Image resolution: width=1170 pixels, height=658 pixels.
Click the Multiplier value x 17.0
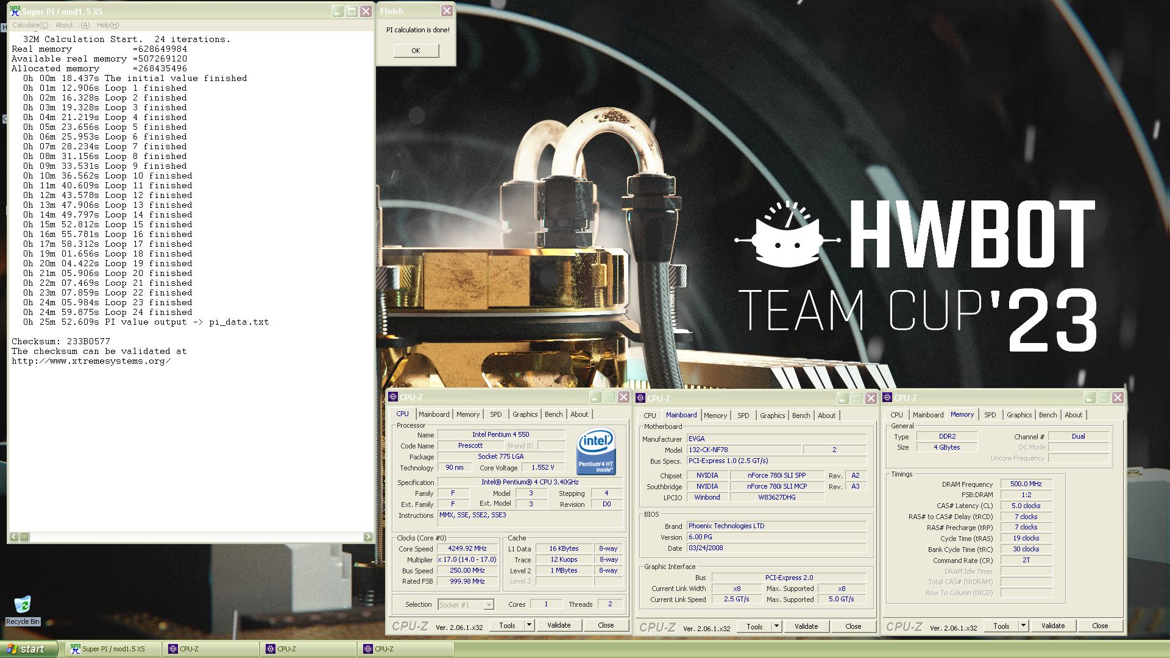click(467, 559)
